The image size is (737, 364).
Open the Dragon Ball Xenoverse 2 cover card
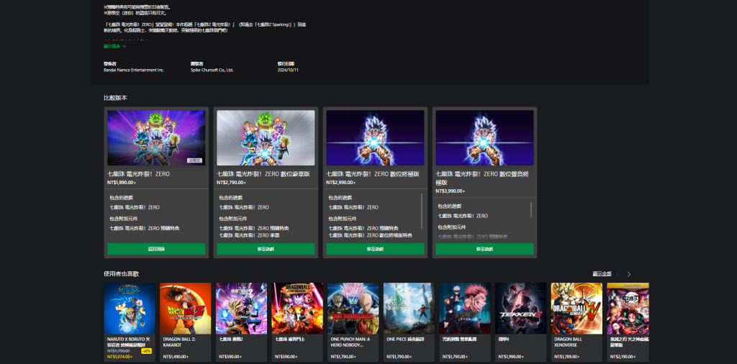[241, 322]
